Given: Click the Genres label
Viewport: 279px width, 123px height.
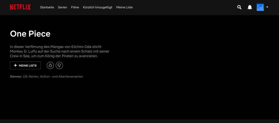Looking at the screenshot, I should [x=16, y=77].
